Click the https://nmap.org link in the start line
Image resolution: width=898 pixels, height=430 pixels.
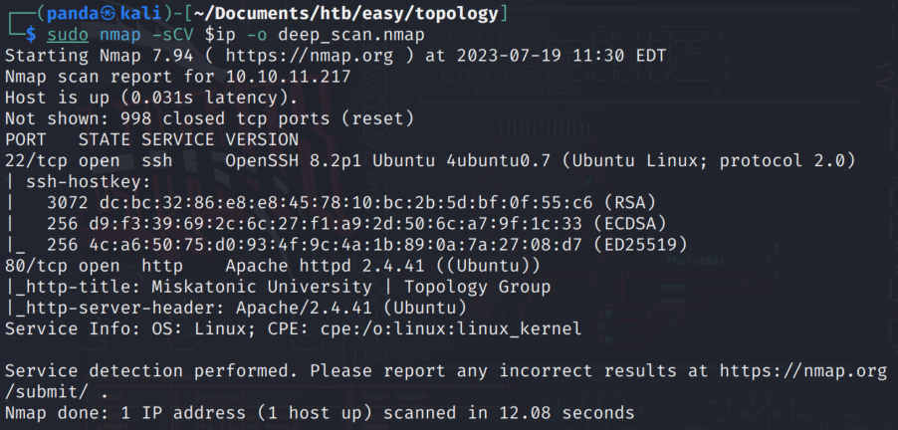pyautogui.click(x=310, y=56)
